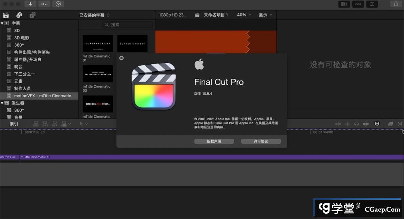Open the 显示 view options menu
The width and height of the screenshot is (404, 219).
pyautogui.click(x=265, y=15)
